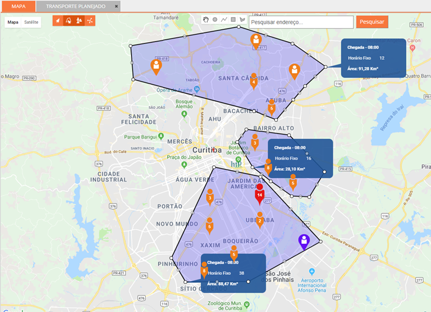Viewport: 431px width, 312px height.
Task: Click orange person pin east of Santa Cândida
Action: pos(294,71)
